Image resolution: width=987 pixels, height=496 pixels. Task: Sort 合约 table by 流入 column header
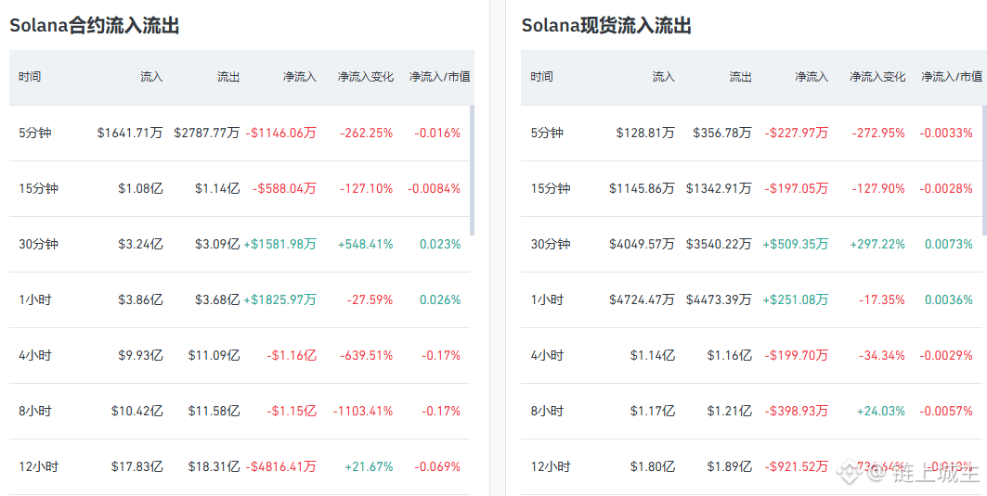coord(151,77)
